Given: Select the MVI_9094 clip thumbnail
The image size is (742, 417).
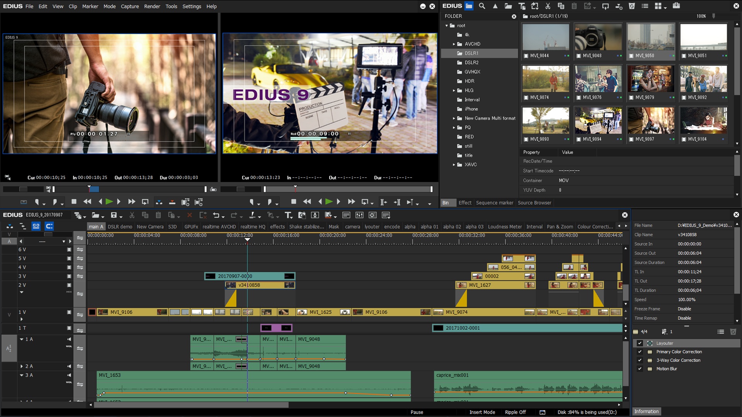Looking at the screenshot, I should pos(598,121).
